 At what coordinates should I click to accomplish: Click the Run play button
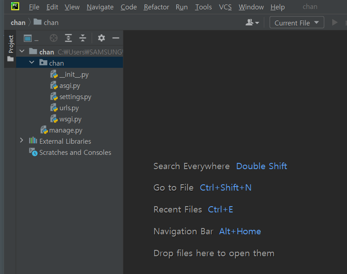point(334,22)
